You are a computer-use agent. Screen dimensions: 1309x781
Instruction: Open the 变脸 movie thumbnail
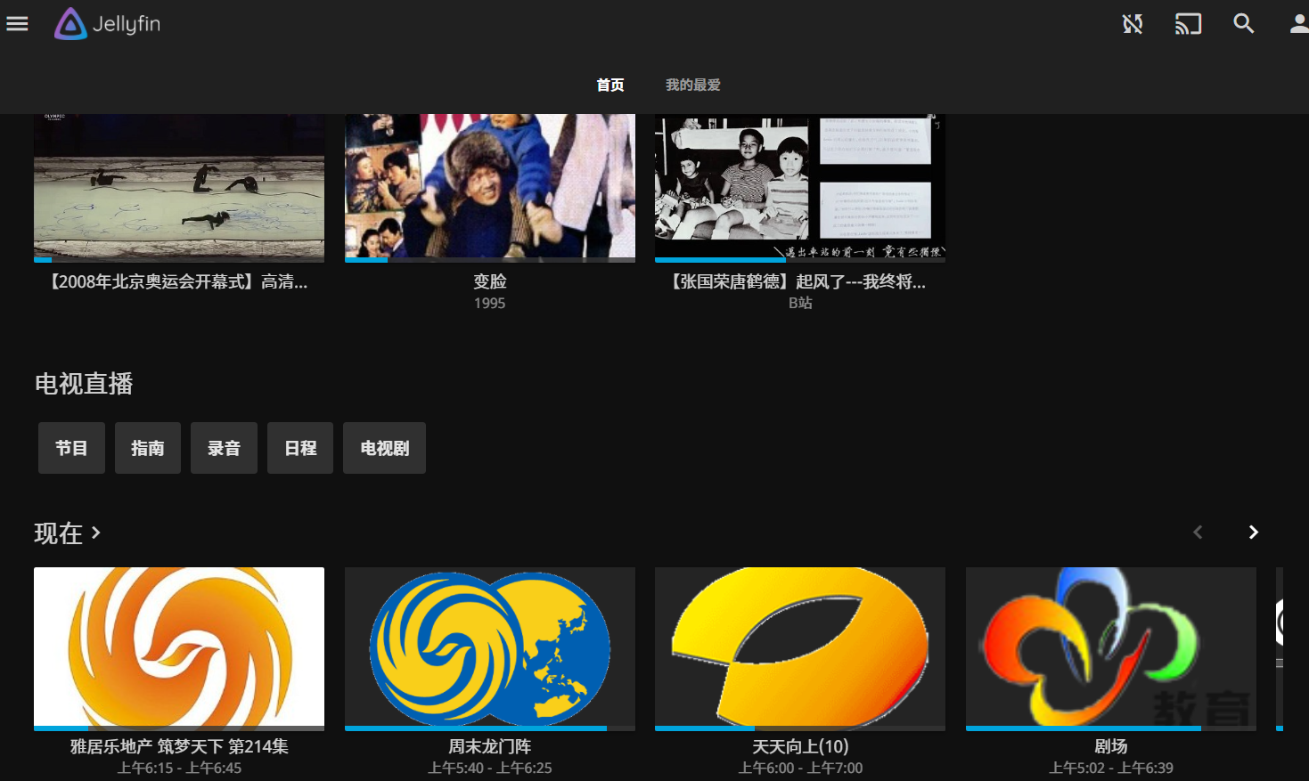point(490,187)
